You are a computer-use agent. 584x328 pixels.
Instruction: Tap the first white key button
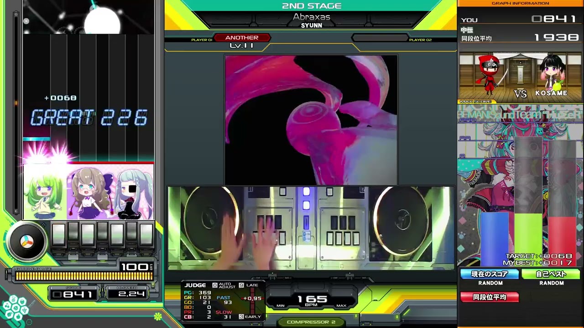58,235
